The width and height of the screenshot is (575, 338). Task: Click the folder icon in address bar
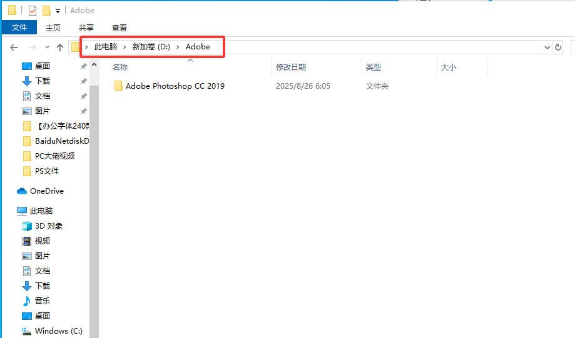[x=75, y=47]
